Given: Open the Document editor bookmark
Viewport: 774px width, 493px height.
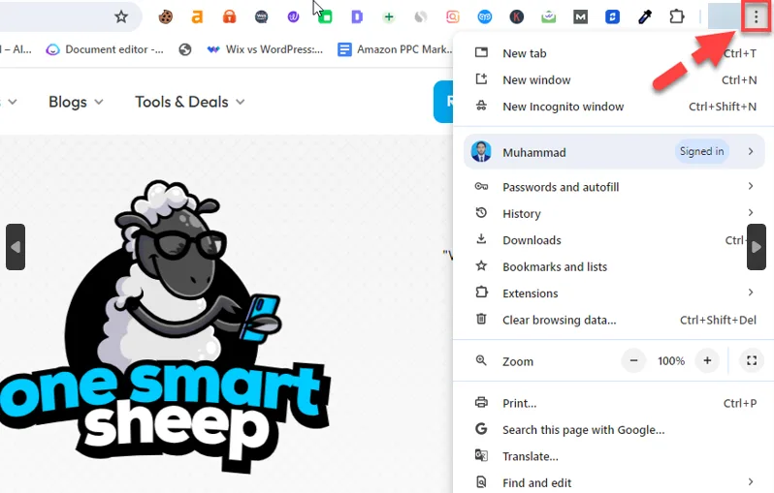Looking at the screenshot, I should point(105,49).
